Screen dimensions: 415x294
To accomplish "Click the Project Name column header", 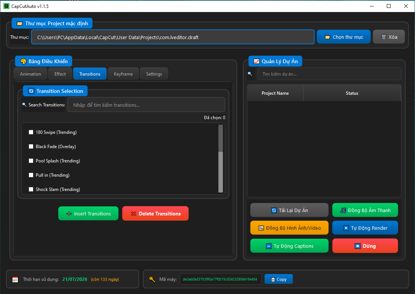I will pos(275,93).
